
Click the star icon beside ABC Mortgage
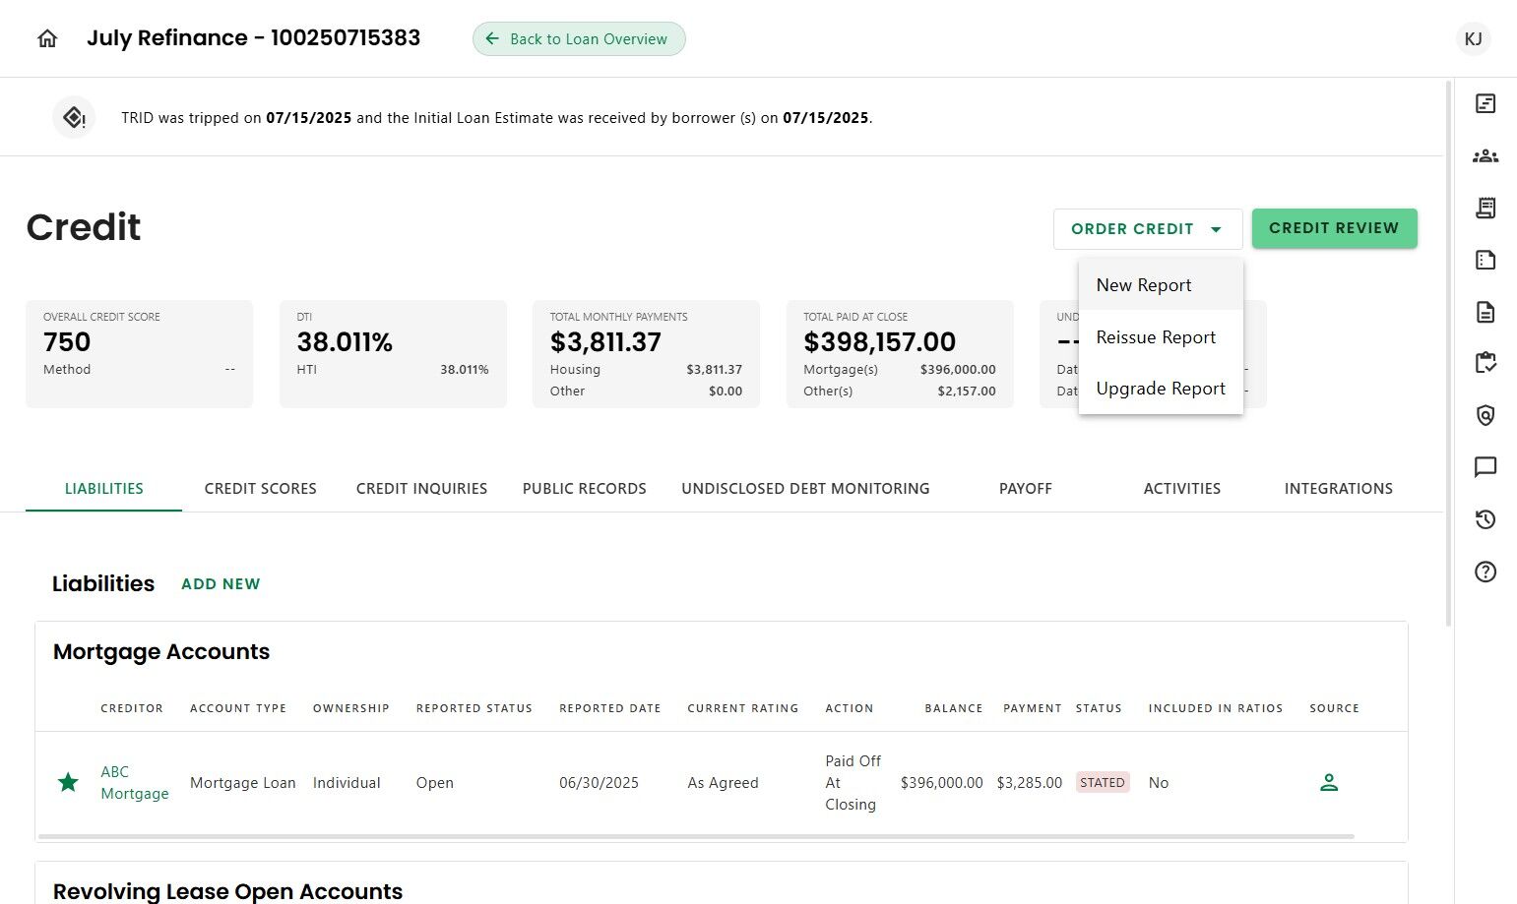coord(68,783)
